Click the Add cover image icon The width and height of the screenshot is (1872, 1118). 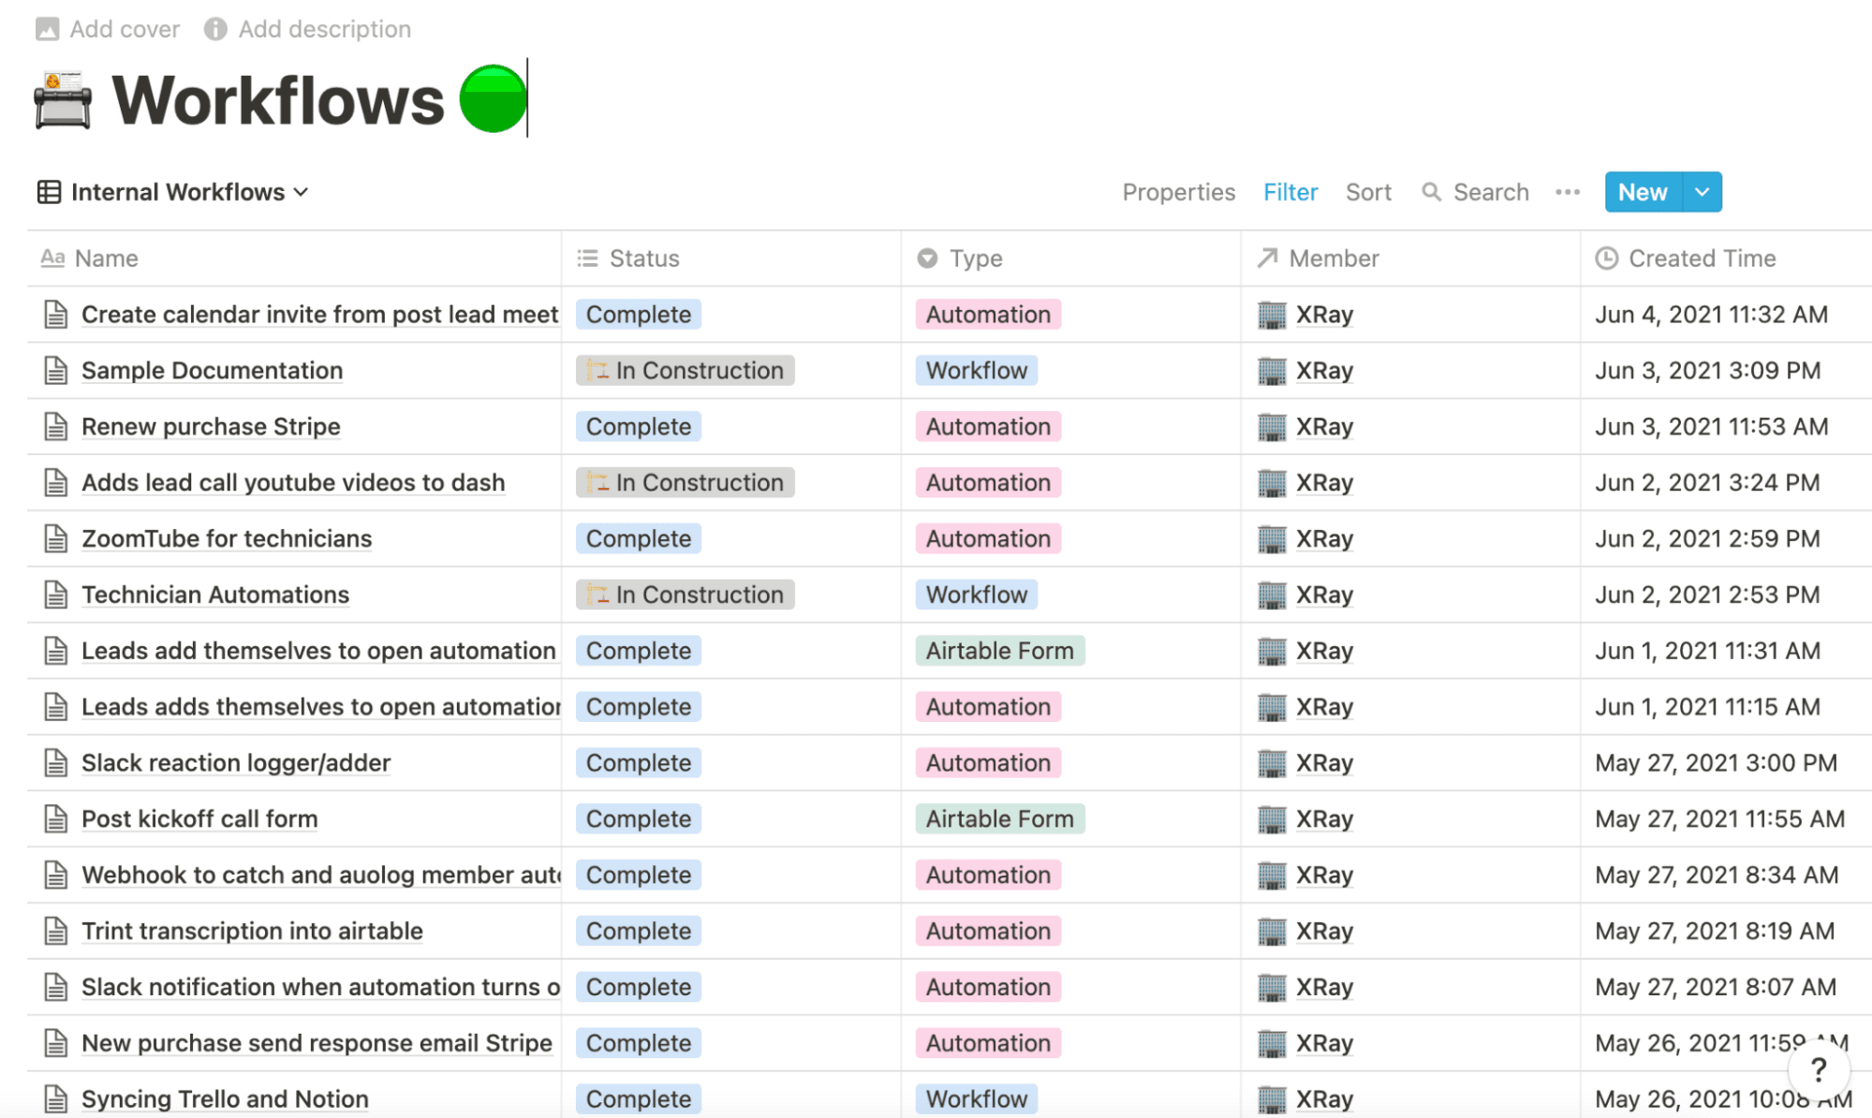click(x=47, y=29)
